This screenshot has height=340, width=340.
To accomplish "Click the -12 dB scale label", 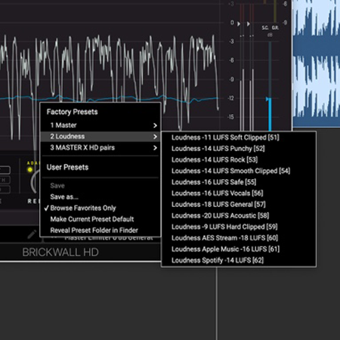I will [x=230, y=98].
